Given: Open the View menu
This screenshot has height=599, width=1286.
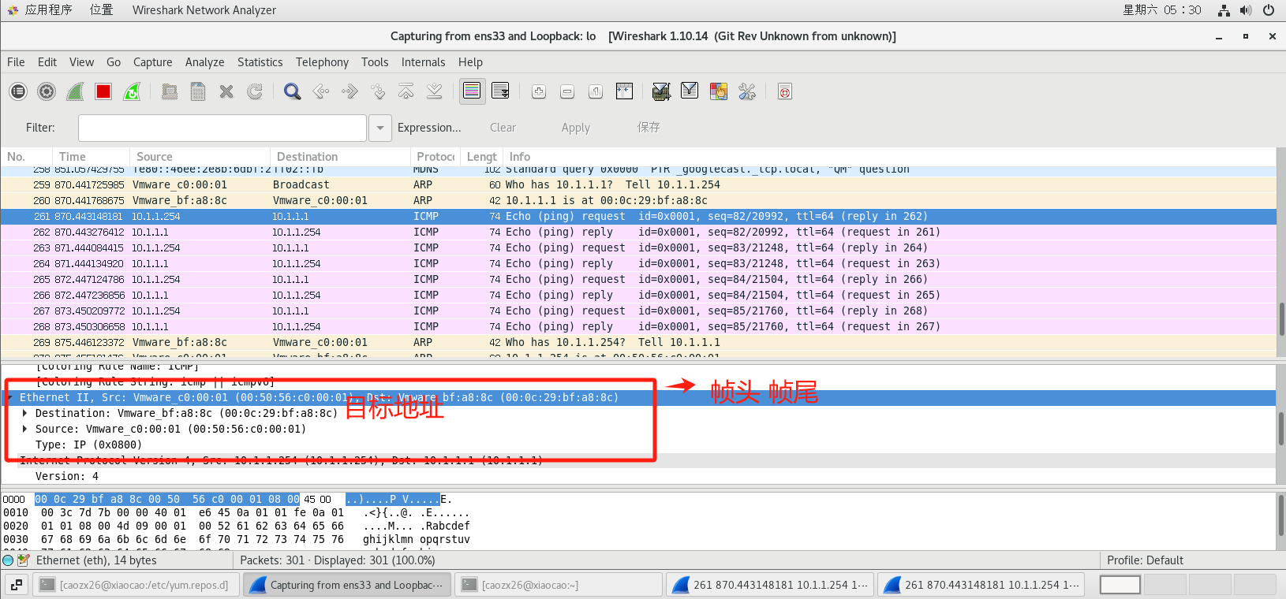Looking at the screenshot, I should point(81,62).
